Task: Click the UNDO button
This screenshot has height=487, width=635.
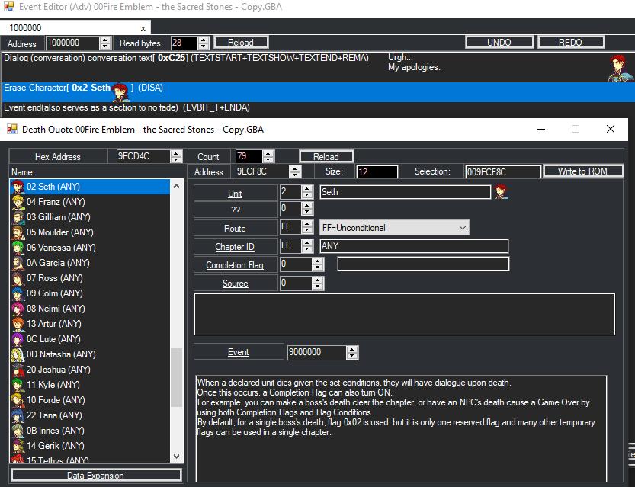Action: coord(499,43)
